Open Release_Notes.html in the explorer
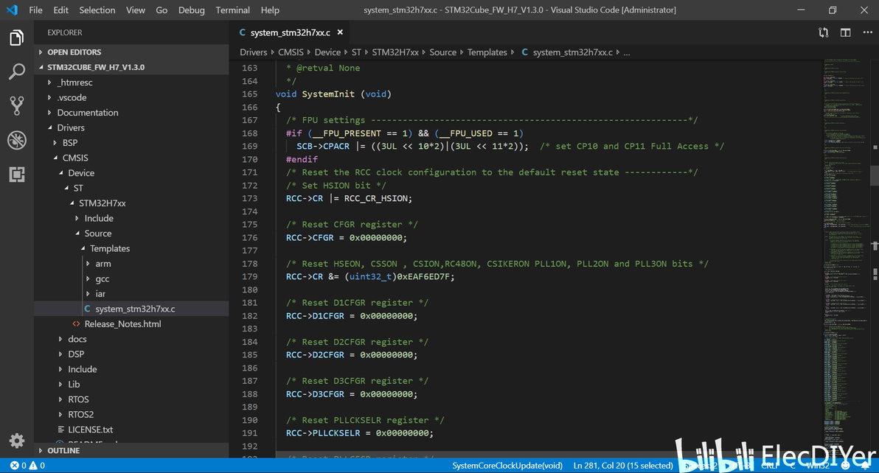879x473 pixels. tap(122, 324)
